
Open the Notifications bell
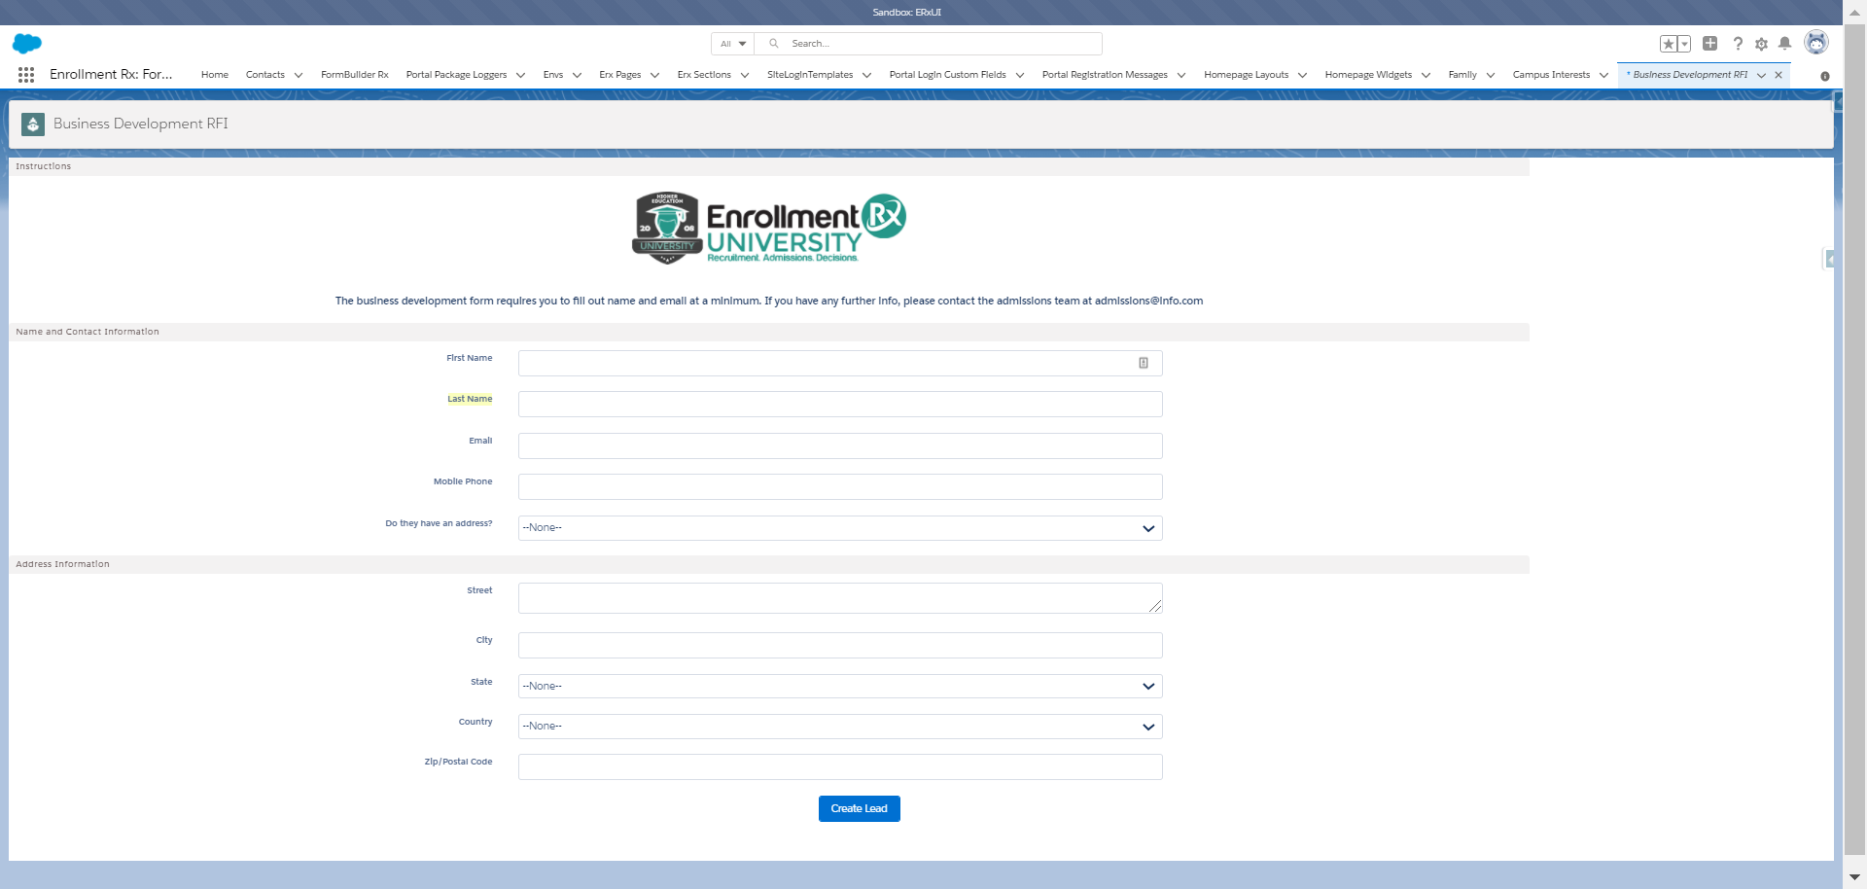[x=1784, y=44]
